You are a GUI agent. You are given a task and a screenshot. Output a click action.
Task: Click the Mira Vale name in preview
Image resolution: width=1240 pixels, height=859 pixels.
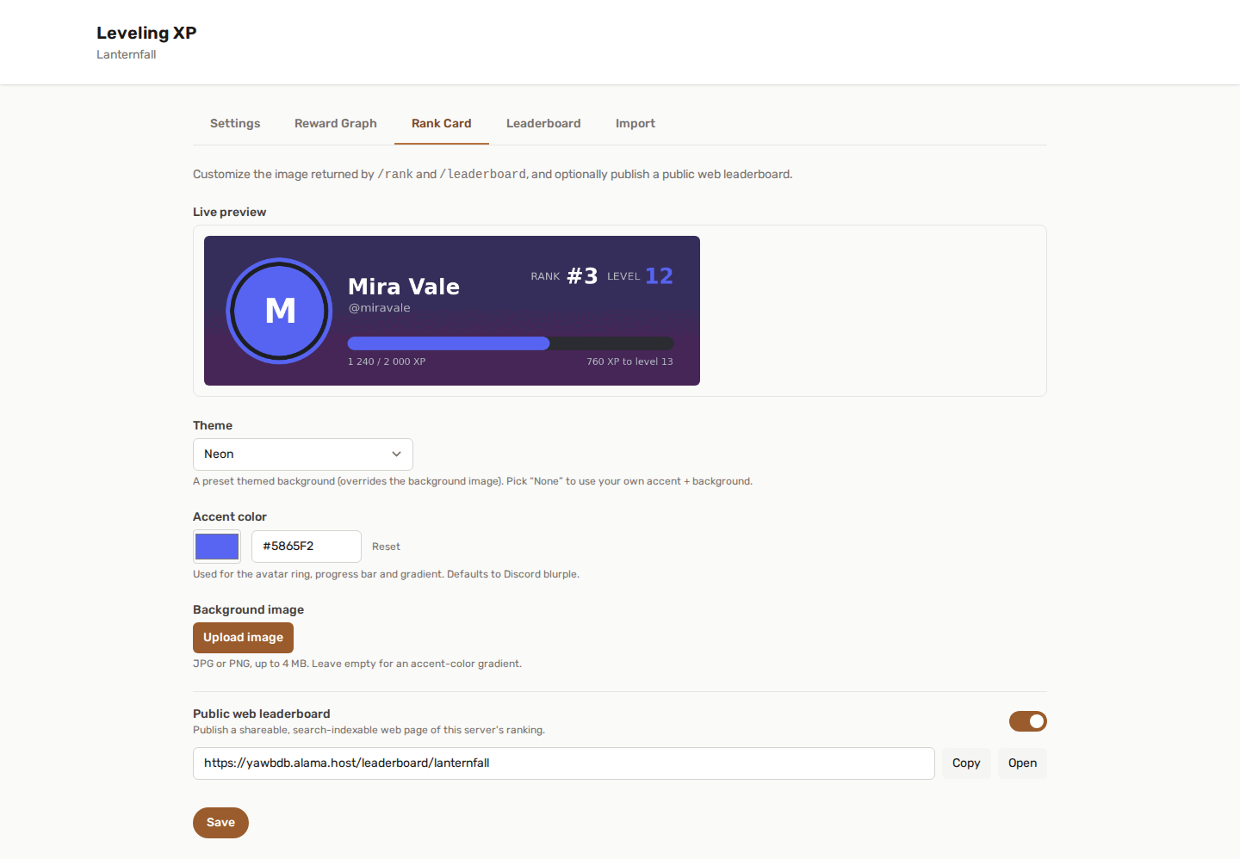tap(404, 287)
